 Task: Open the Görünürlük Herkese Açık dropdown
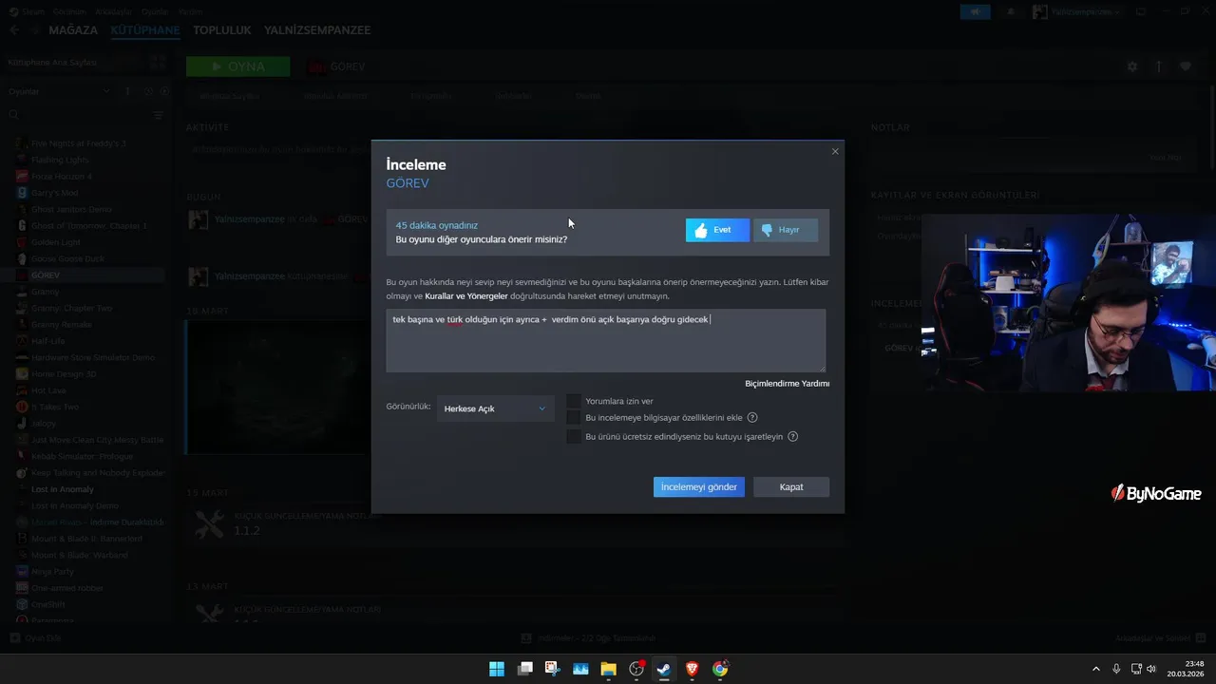click(x=495, y=408)
